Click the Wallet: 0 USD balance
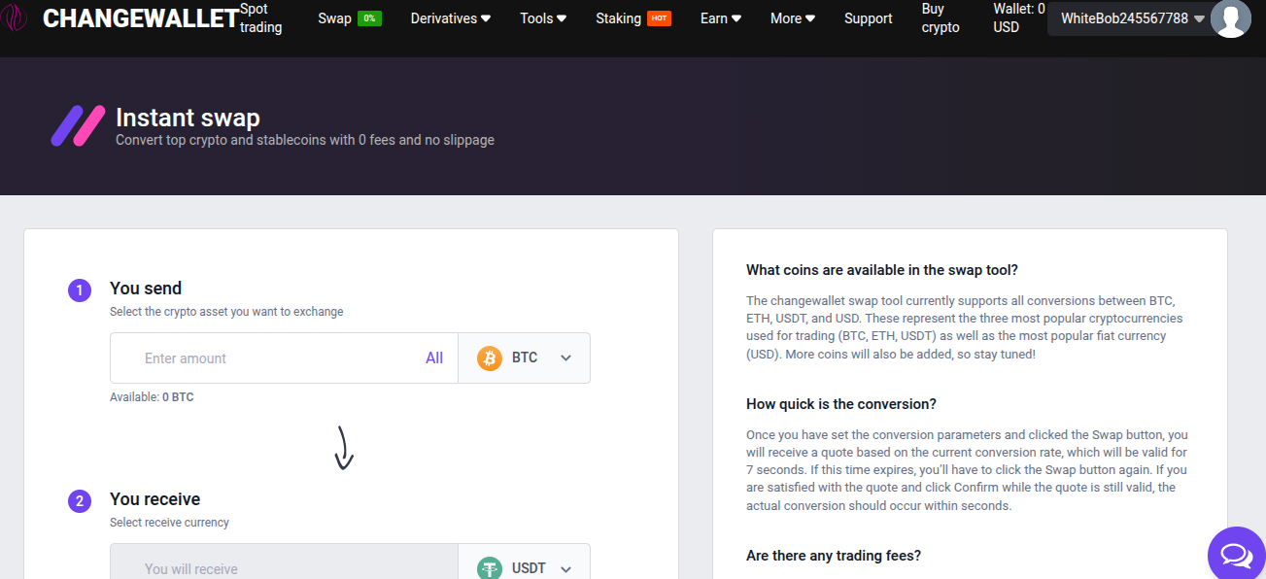 click(1018, 18)
